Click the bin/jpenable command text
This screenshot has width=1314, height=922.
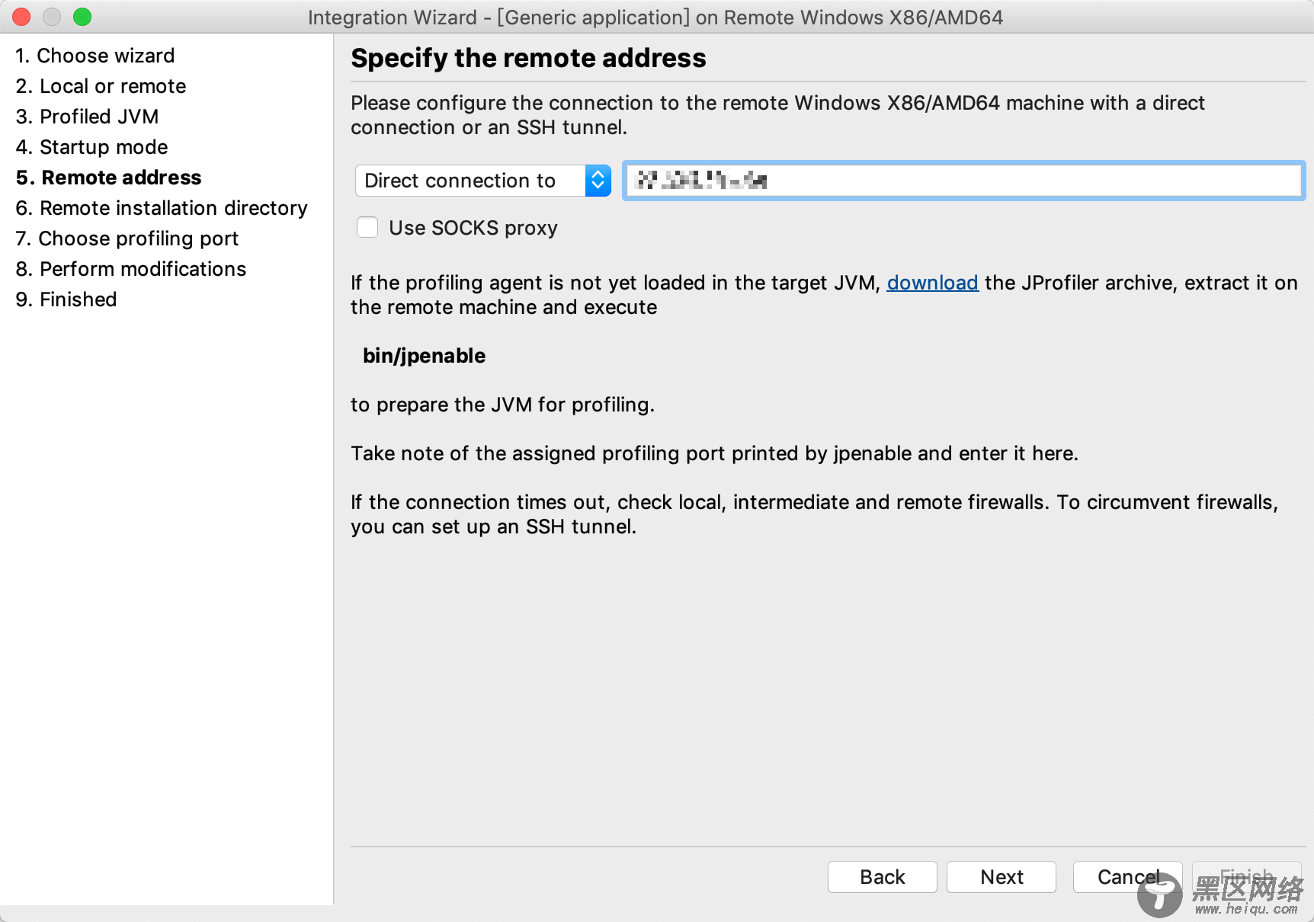coord(424,356)
